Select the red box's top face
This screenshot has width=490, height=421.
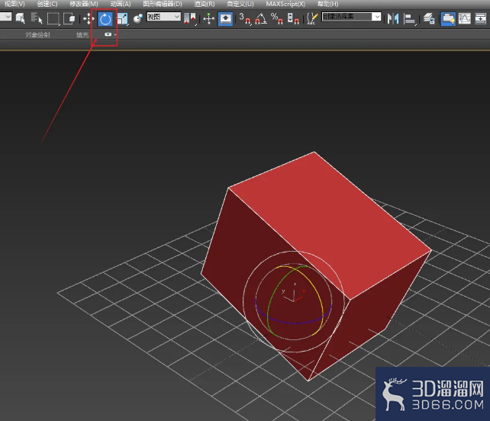pos(331,225)
